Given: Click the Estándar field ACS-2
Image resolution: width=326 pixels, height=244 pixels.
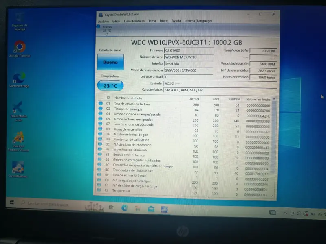Looking at the screenshot, I should (220, 84).
